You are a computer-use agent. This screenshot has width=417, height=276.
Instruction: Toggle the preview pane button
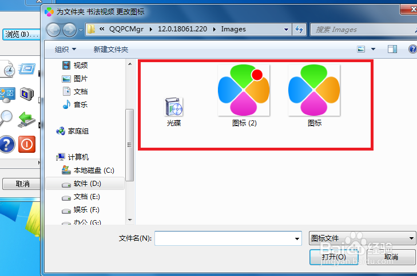pos(392,49)
